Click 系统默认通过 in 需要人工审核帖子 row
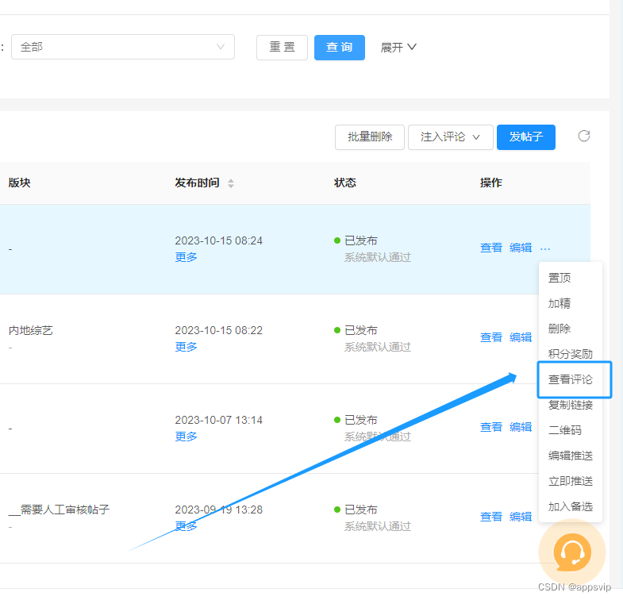Image resolution: width=623 pixels, height=600 pixels. 378,526
